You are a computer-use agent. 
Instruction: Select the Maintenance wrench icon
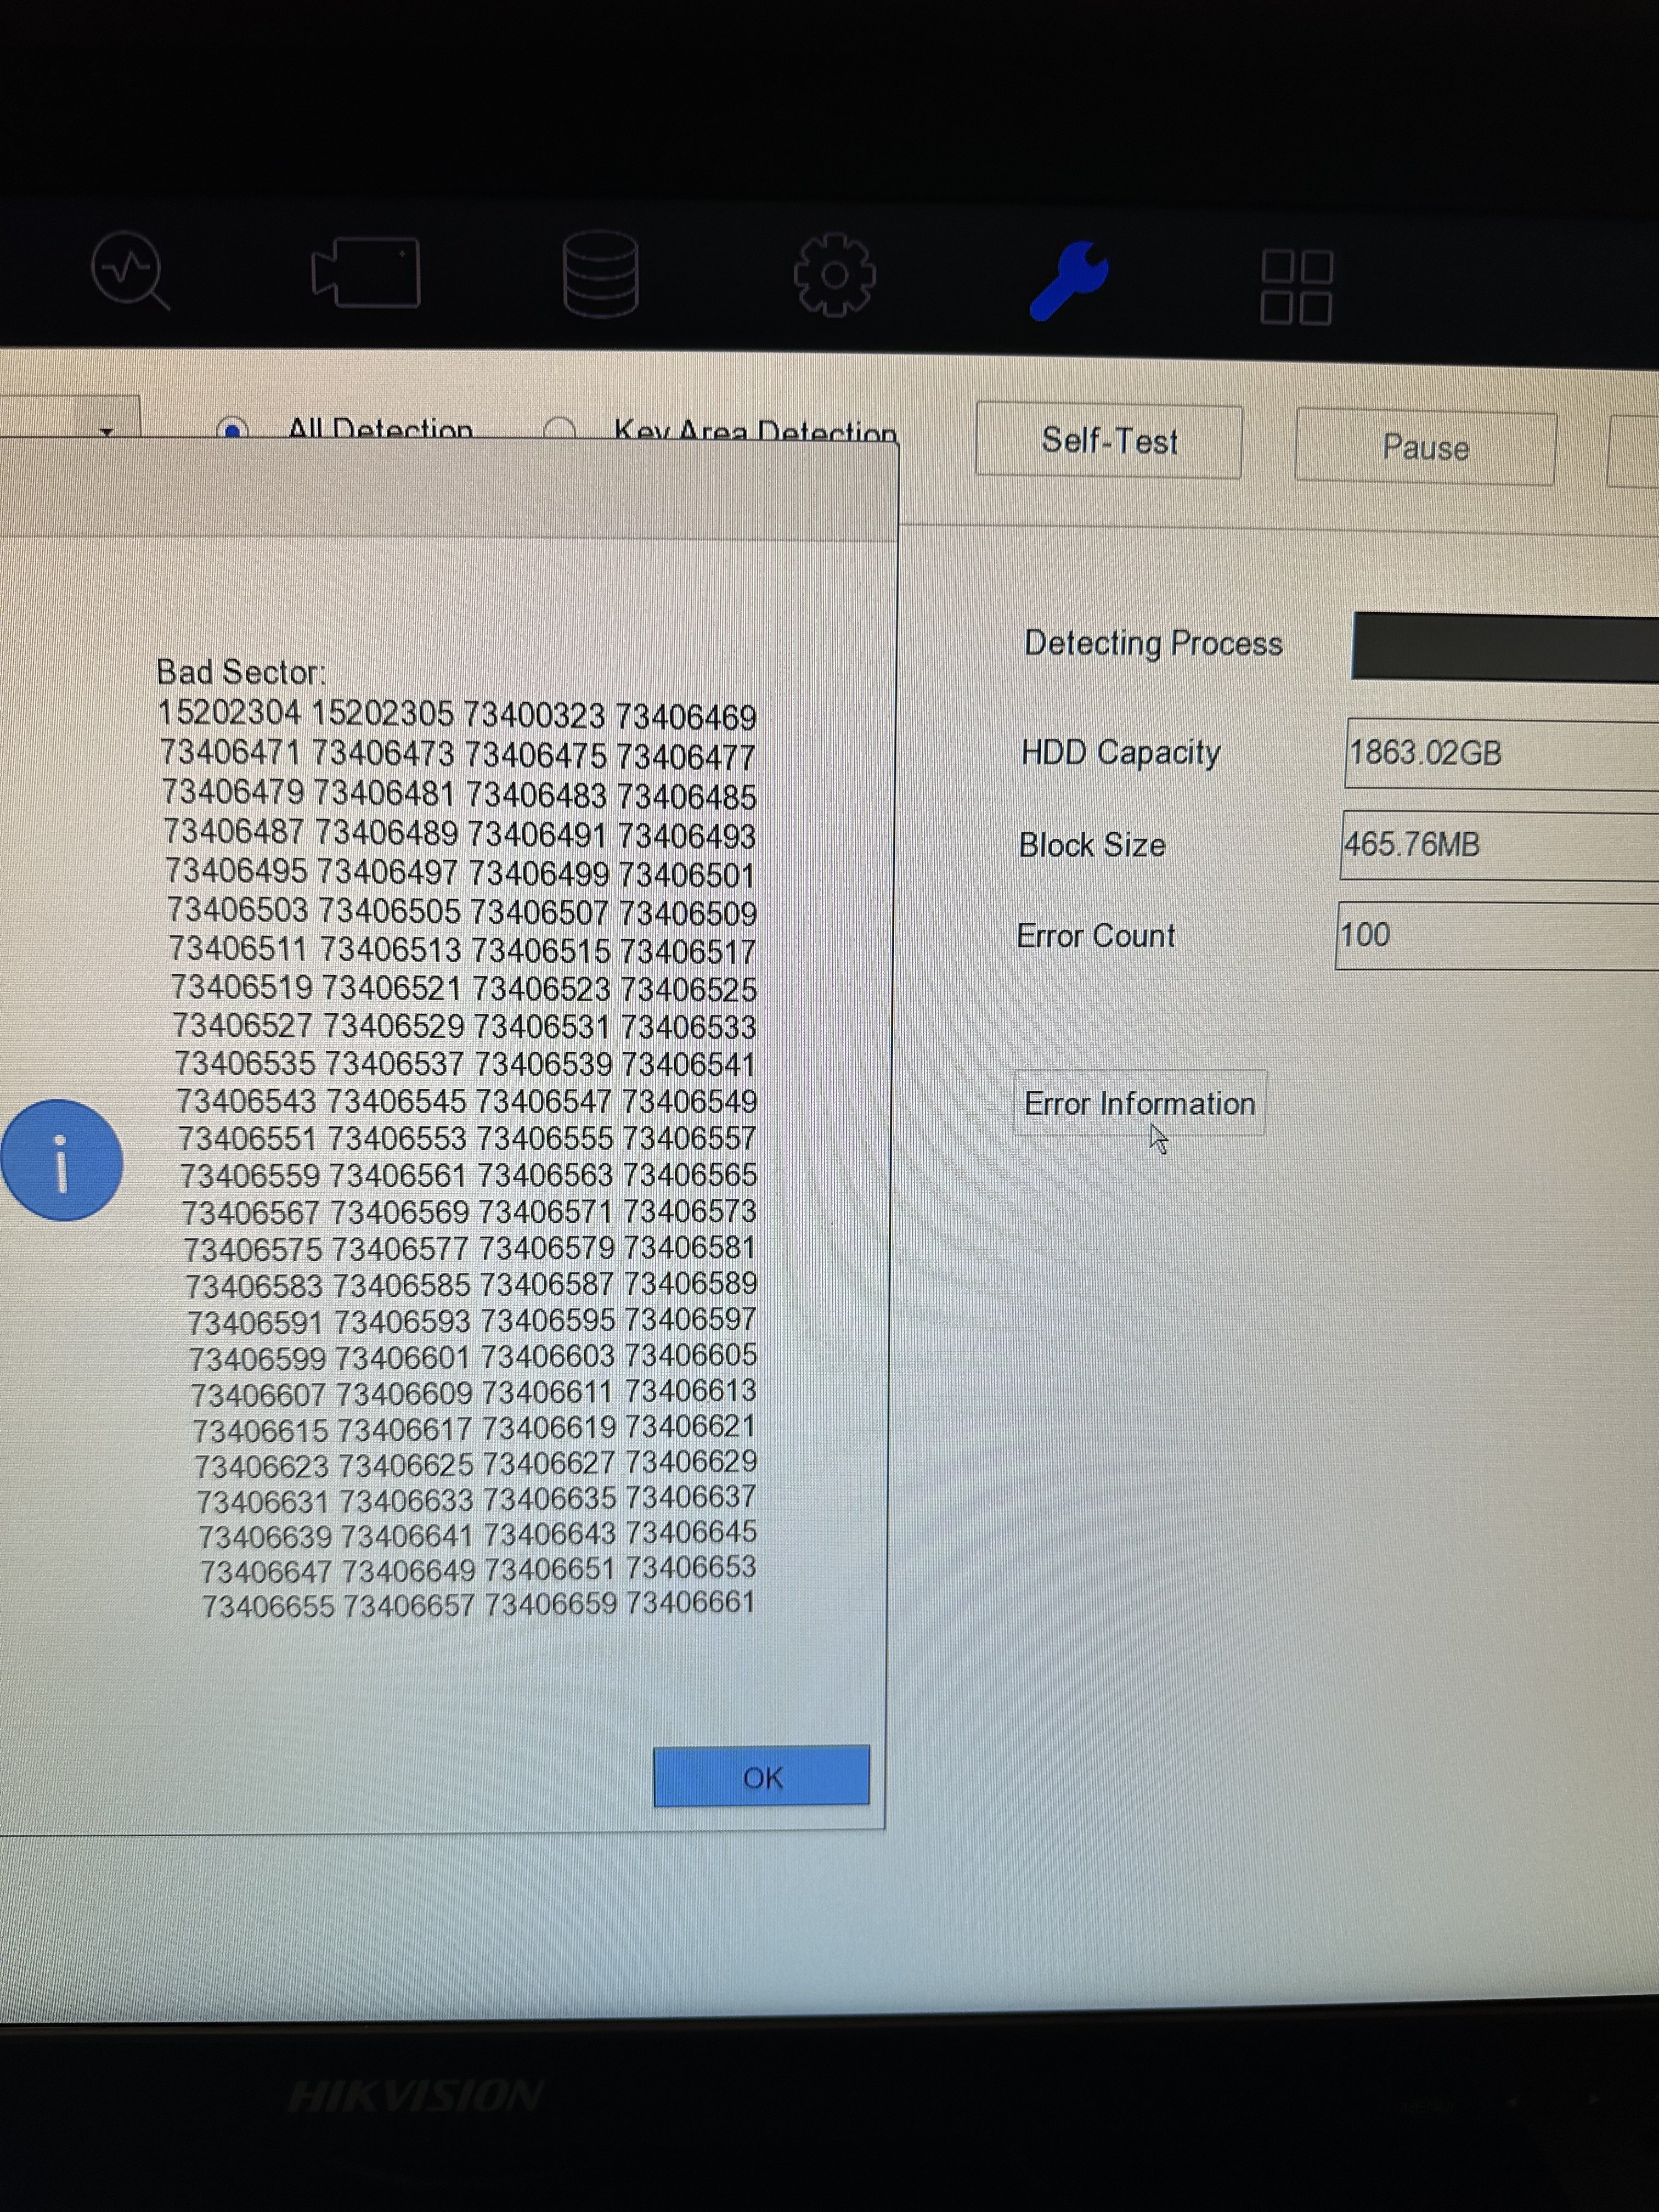[1069, 280]
